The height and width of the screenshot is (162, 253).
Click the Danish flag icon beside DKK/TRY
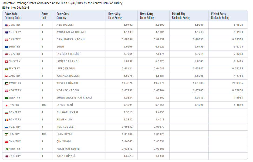tap(6, 39)
